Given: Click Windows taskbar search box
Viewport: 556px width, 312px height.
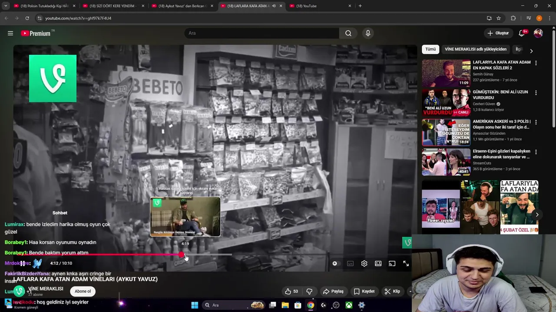Looking at the screenshot, I should point(235,305).
